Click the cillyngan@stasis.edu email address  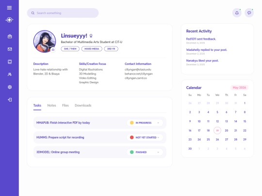click(138, 70)
